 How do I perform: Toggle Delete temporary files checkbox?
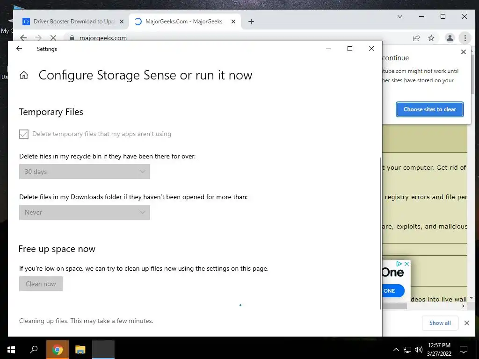24,134
